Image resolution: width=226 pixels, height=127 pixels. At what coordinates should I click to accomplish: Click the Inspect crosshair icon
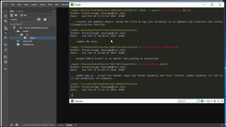coord(6,38)
